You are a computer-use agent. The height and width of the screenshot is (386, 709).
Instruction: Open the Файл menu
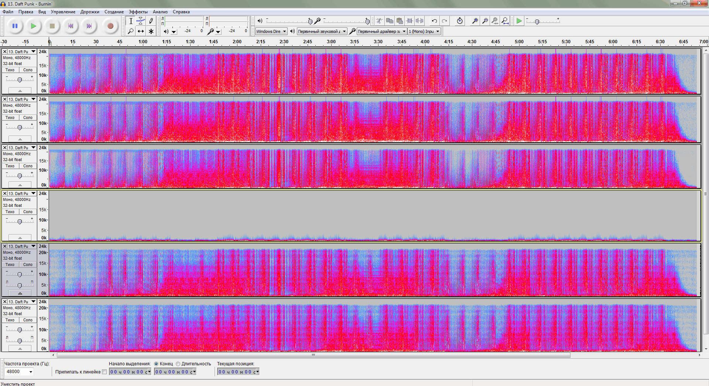point(8,12)
